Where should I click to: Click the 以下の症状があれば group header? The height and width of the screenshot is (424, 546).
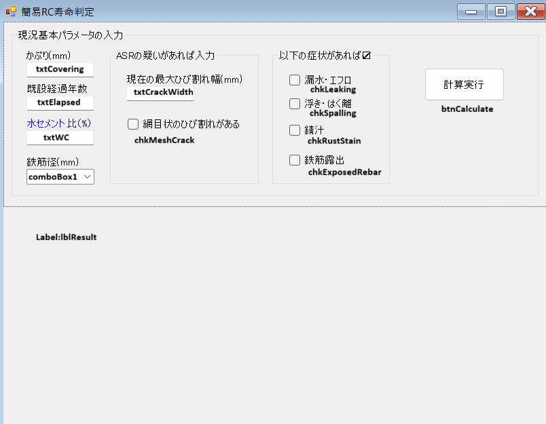[324, 56]
